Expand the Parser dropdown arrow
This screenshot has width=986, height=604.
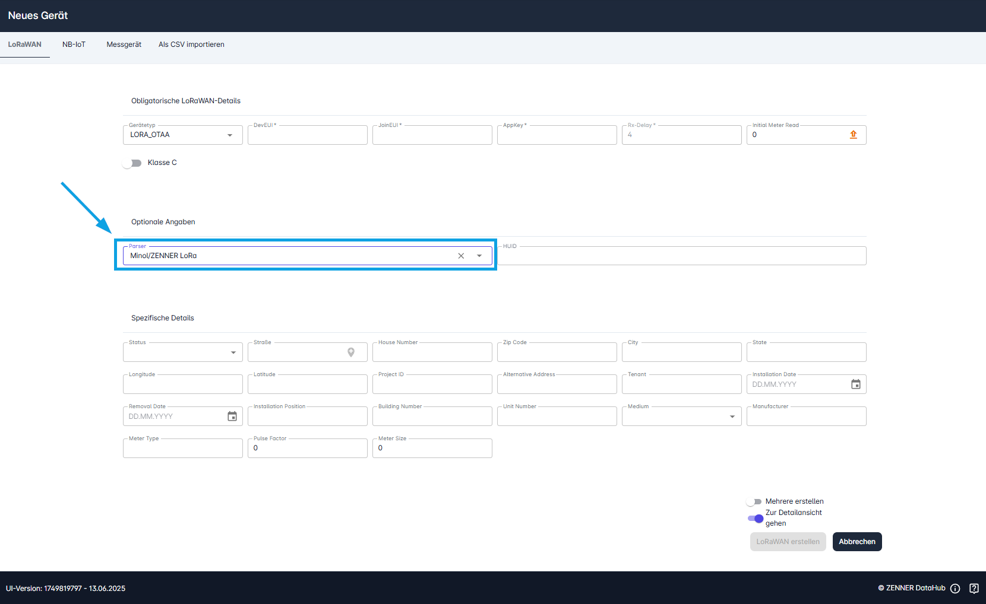pyautogui.click(x=479, y=256)
